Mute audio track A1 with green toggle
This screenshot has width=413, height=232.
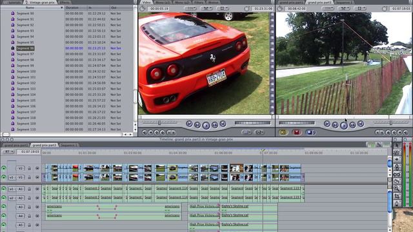[4, 189]
